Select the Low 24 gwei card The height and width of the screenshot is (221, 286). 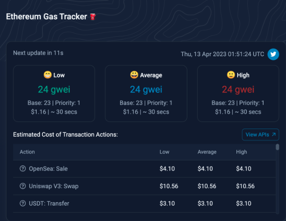(x=54, y=94)
